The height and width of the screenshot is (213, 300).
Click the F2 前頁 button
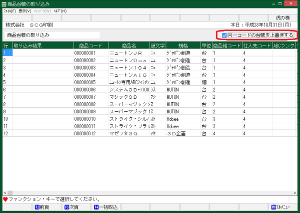(46, 207)
